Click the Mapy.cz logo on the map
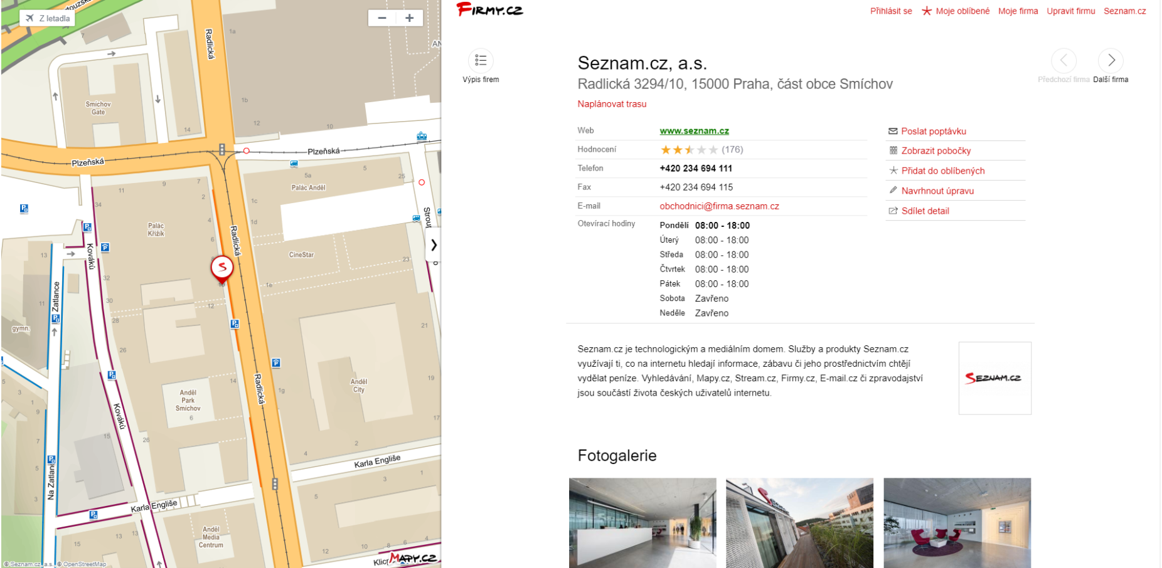 (x=412, y=557)
